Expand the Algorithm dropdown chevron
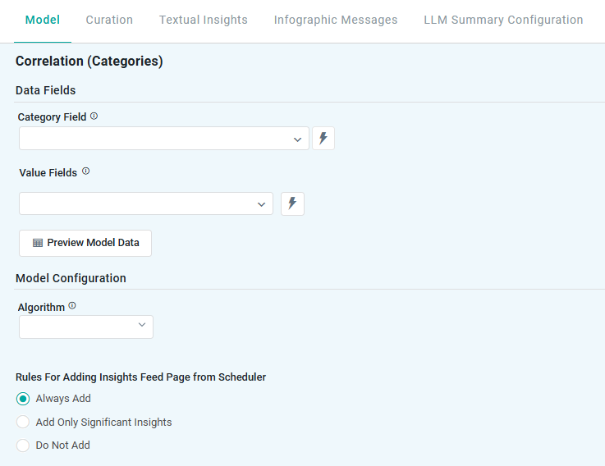Image resolution: width=605 pixels, height=466 pixels. click(141, 326)
